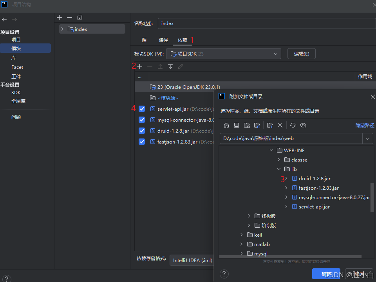Switch to the 源 tab
The height and width of the screenshot is (282, 376).
coord(144,40)
